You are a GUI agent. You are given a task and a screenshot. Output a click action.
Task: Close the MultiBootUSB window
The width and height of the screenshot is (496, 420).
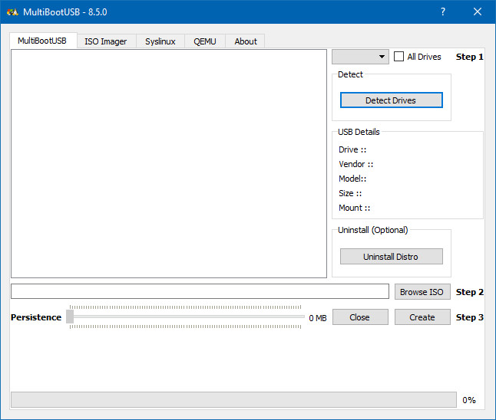click(478, 11)
